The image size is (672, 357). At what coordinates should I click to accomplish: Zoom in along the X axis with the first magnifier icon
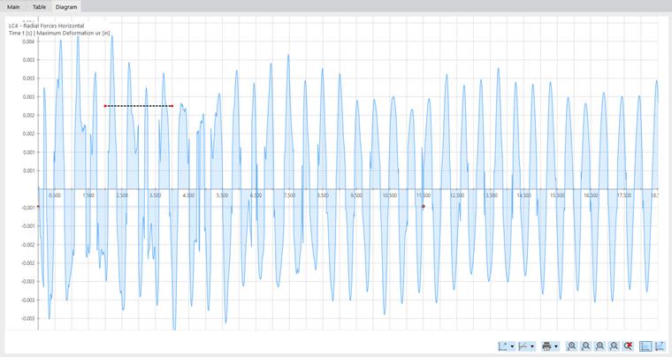[572, 346]
